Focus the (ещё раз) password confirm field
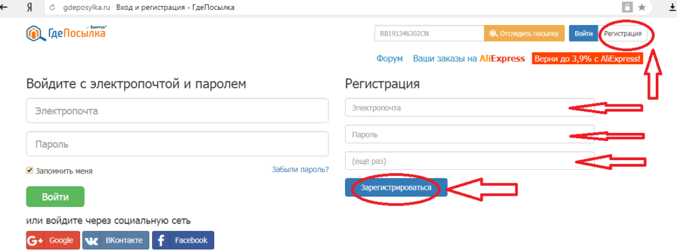 [470, 161]
